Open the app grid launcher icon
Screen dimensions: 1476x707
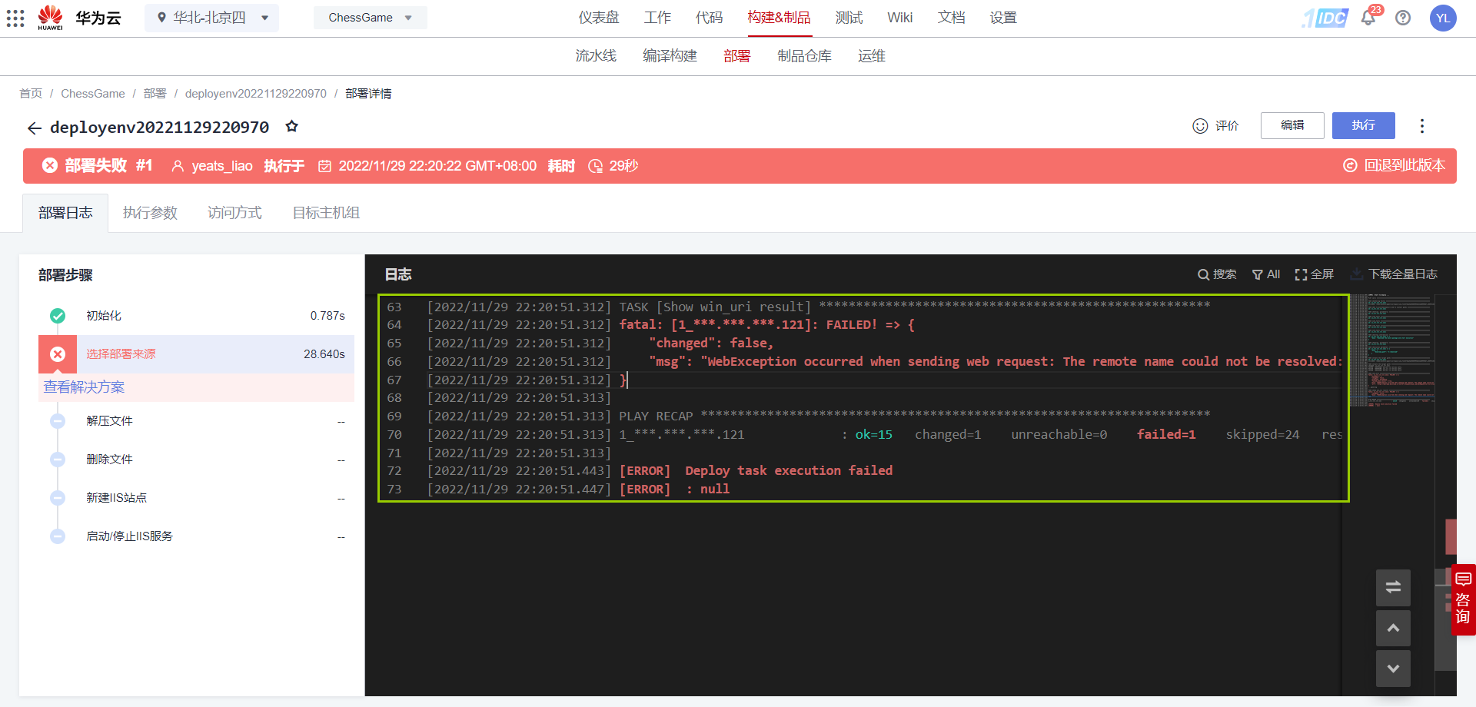click(x=15, y=18)
